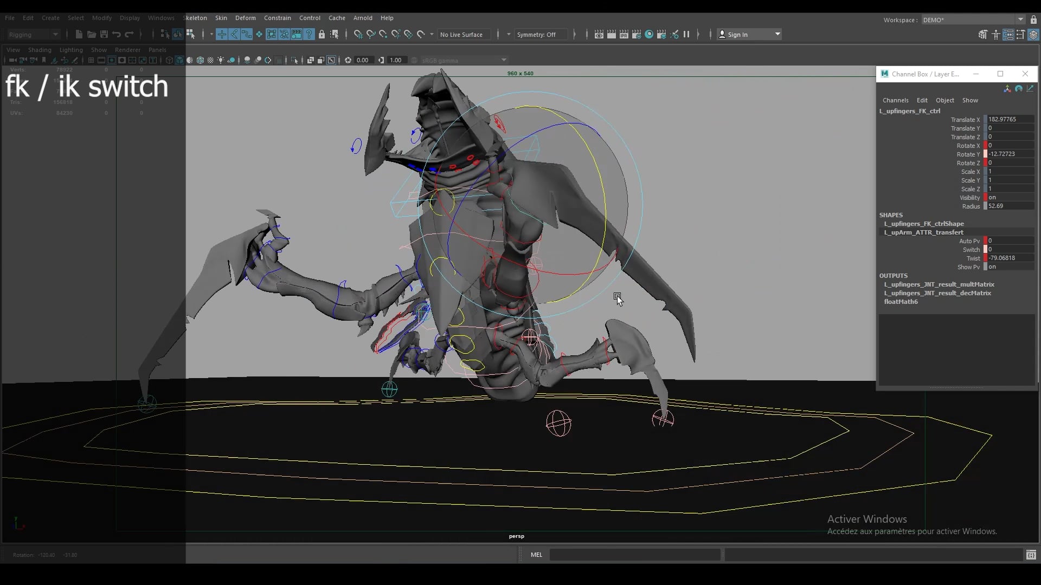
Task: Open the sRGB gamma view transform dropdown
Action: (x=464, y=60)
